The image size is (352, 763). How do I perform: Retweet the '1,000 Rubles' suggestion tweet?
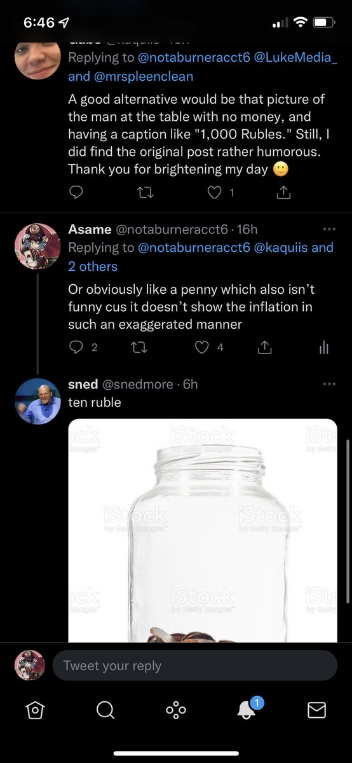point(147,192)
